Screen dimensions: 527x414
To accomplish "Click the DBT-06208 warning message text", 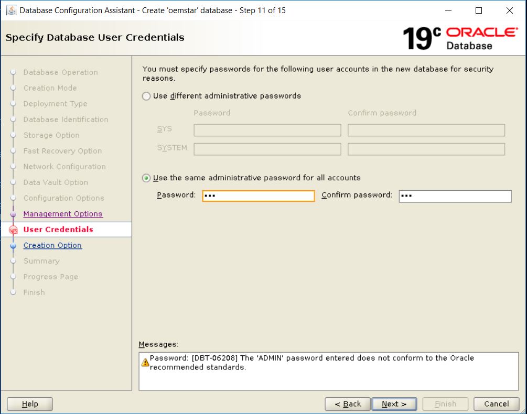I will pos(311,363).
